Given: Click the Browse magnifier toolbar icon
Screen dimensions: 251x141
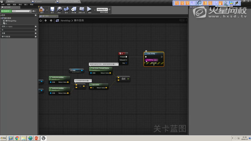Looking at the screenshot, I should tap(59, 10).
